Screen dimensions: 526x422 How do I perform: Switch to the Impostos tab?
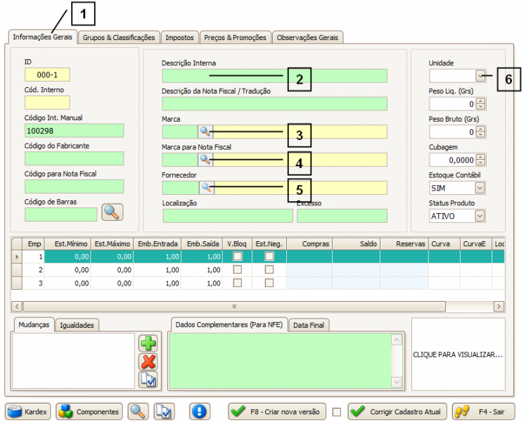(x=179, y=37)
